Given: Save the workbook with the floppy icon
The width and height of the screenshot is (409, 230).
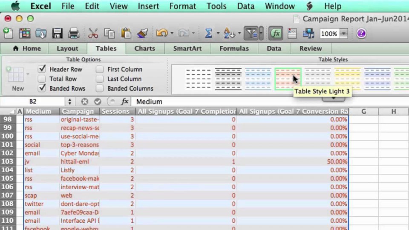Looking at the screenshot, I should point(57,33).
